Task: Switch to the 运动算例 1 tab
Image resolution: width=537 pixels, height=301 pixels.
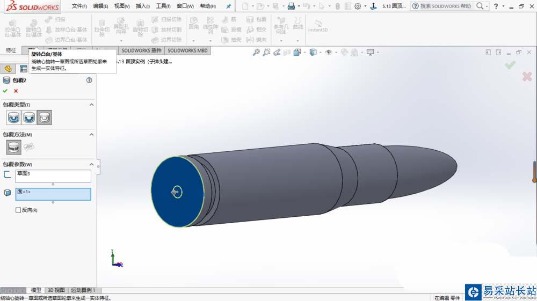Action: pos(83,290)
